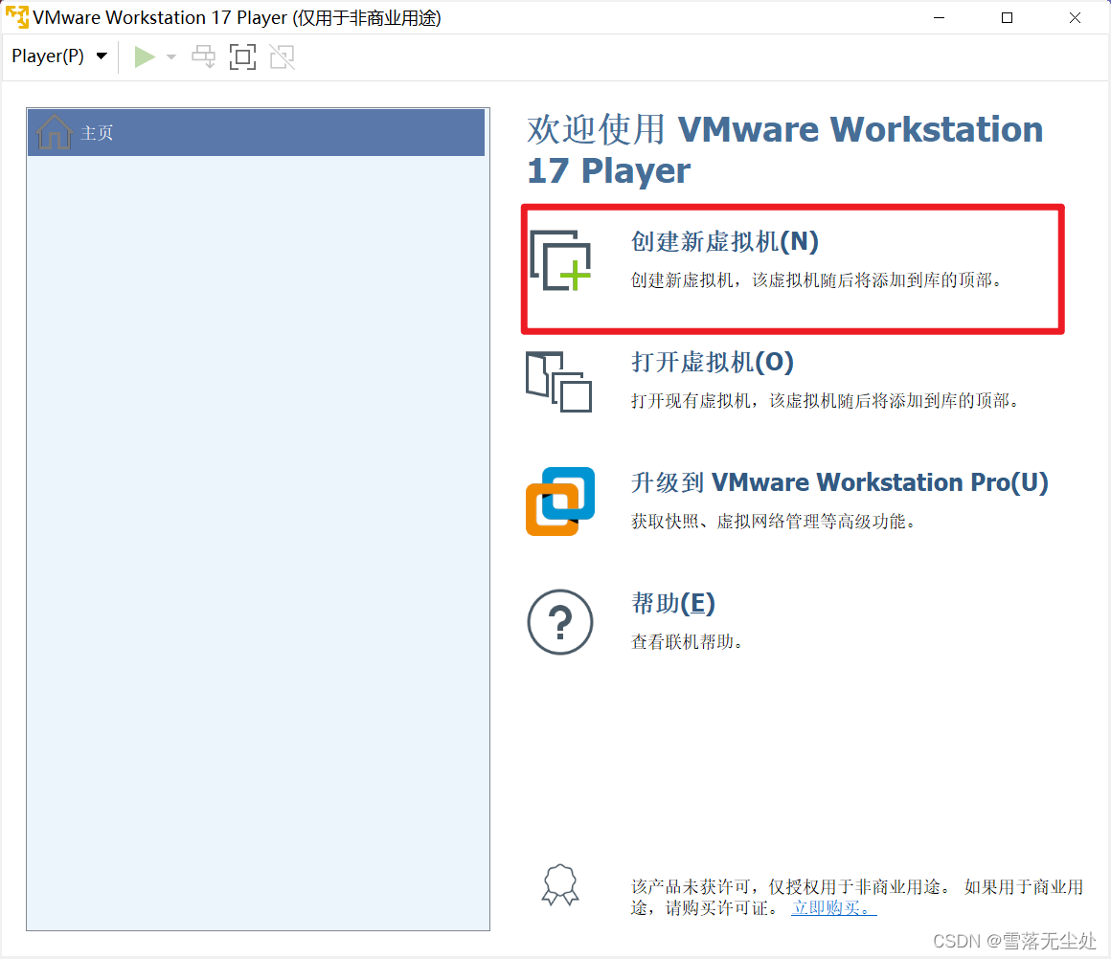Click the home house icon in sidebar

coord(54,132)
